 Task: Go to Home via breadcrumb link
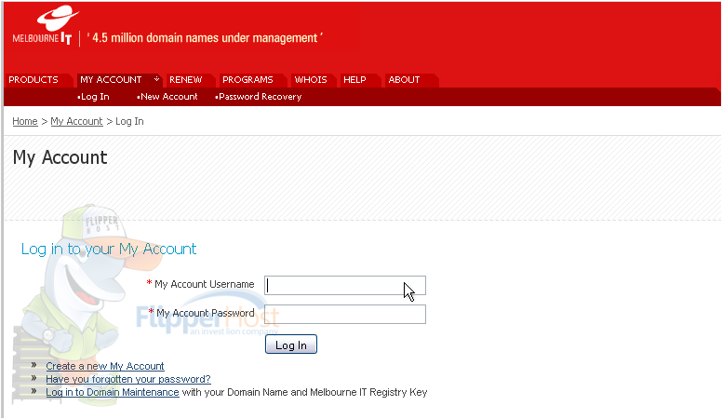point(25,121)
